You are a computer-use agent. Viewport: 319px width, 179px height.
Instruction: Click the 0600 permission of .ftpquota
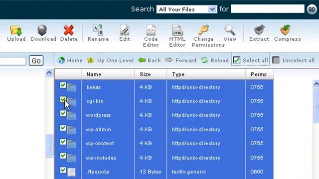[257, 172]
